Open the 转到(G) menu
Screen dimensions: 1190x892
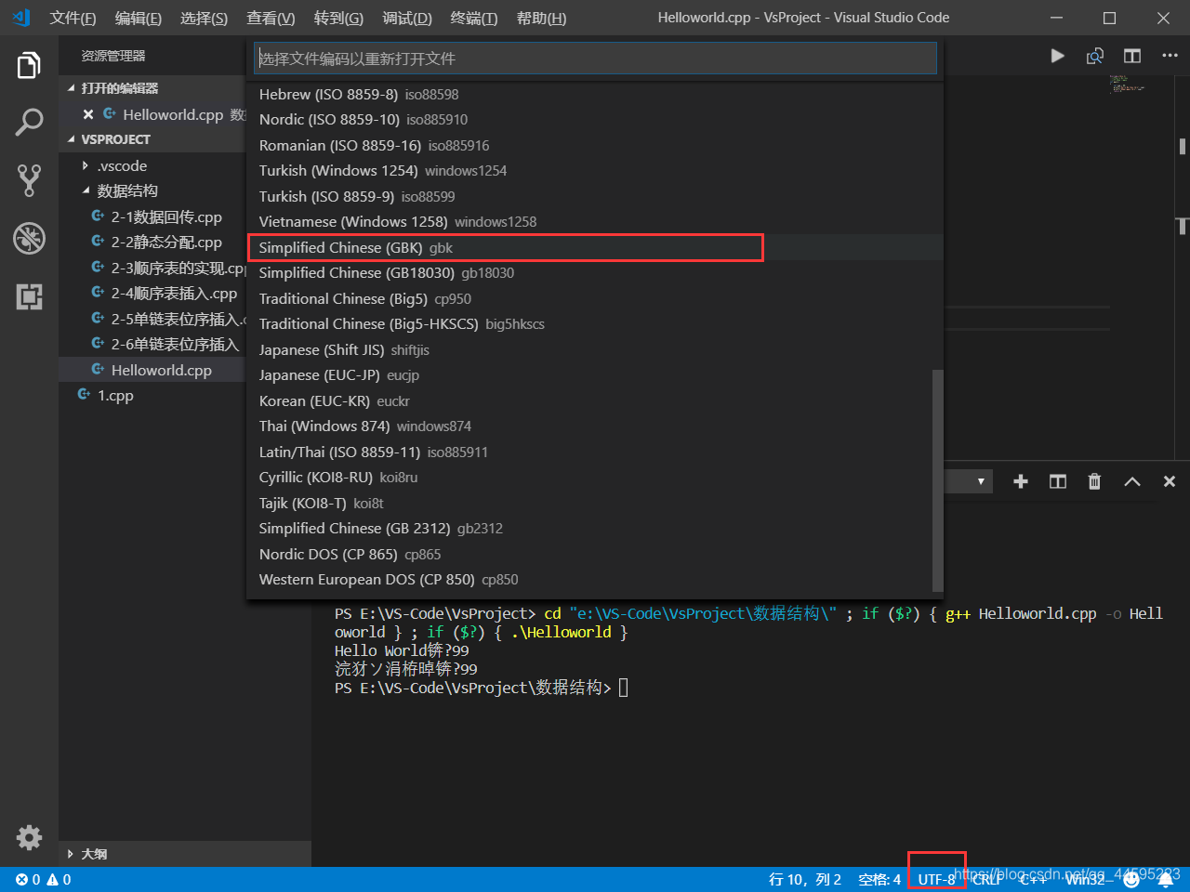tap(338, 18)
